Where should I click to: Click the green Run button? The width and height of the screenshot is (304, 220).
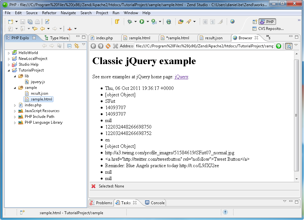[x=142, y=22]
